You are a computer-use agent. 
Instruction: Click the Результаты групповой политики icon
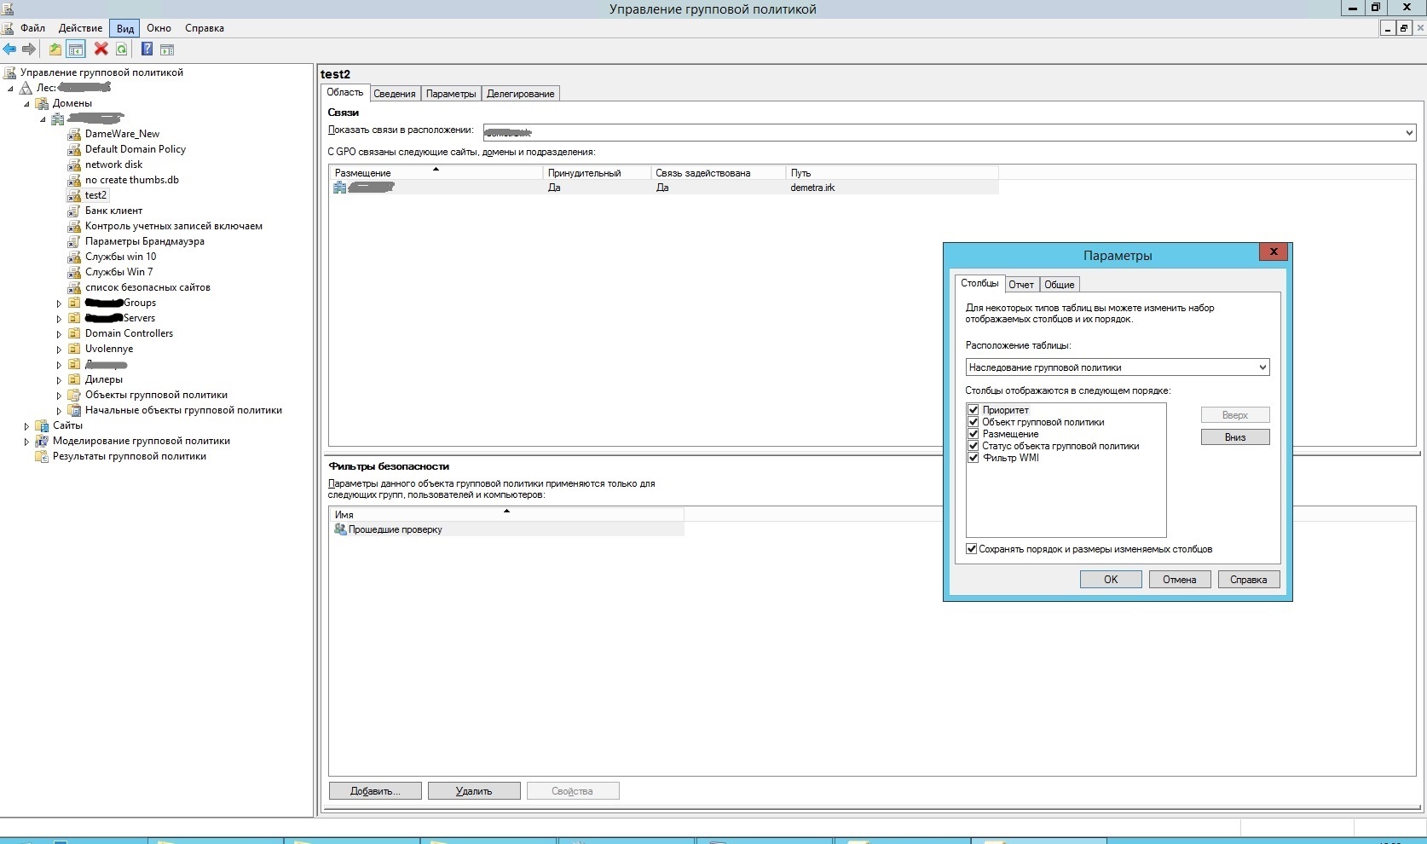coord(42,456)
